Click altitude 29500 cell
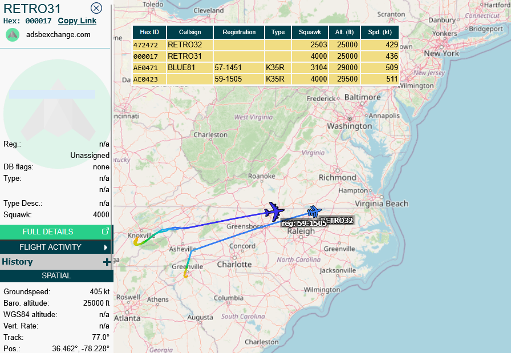 344,79
